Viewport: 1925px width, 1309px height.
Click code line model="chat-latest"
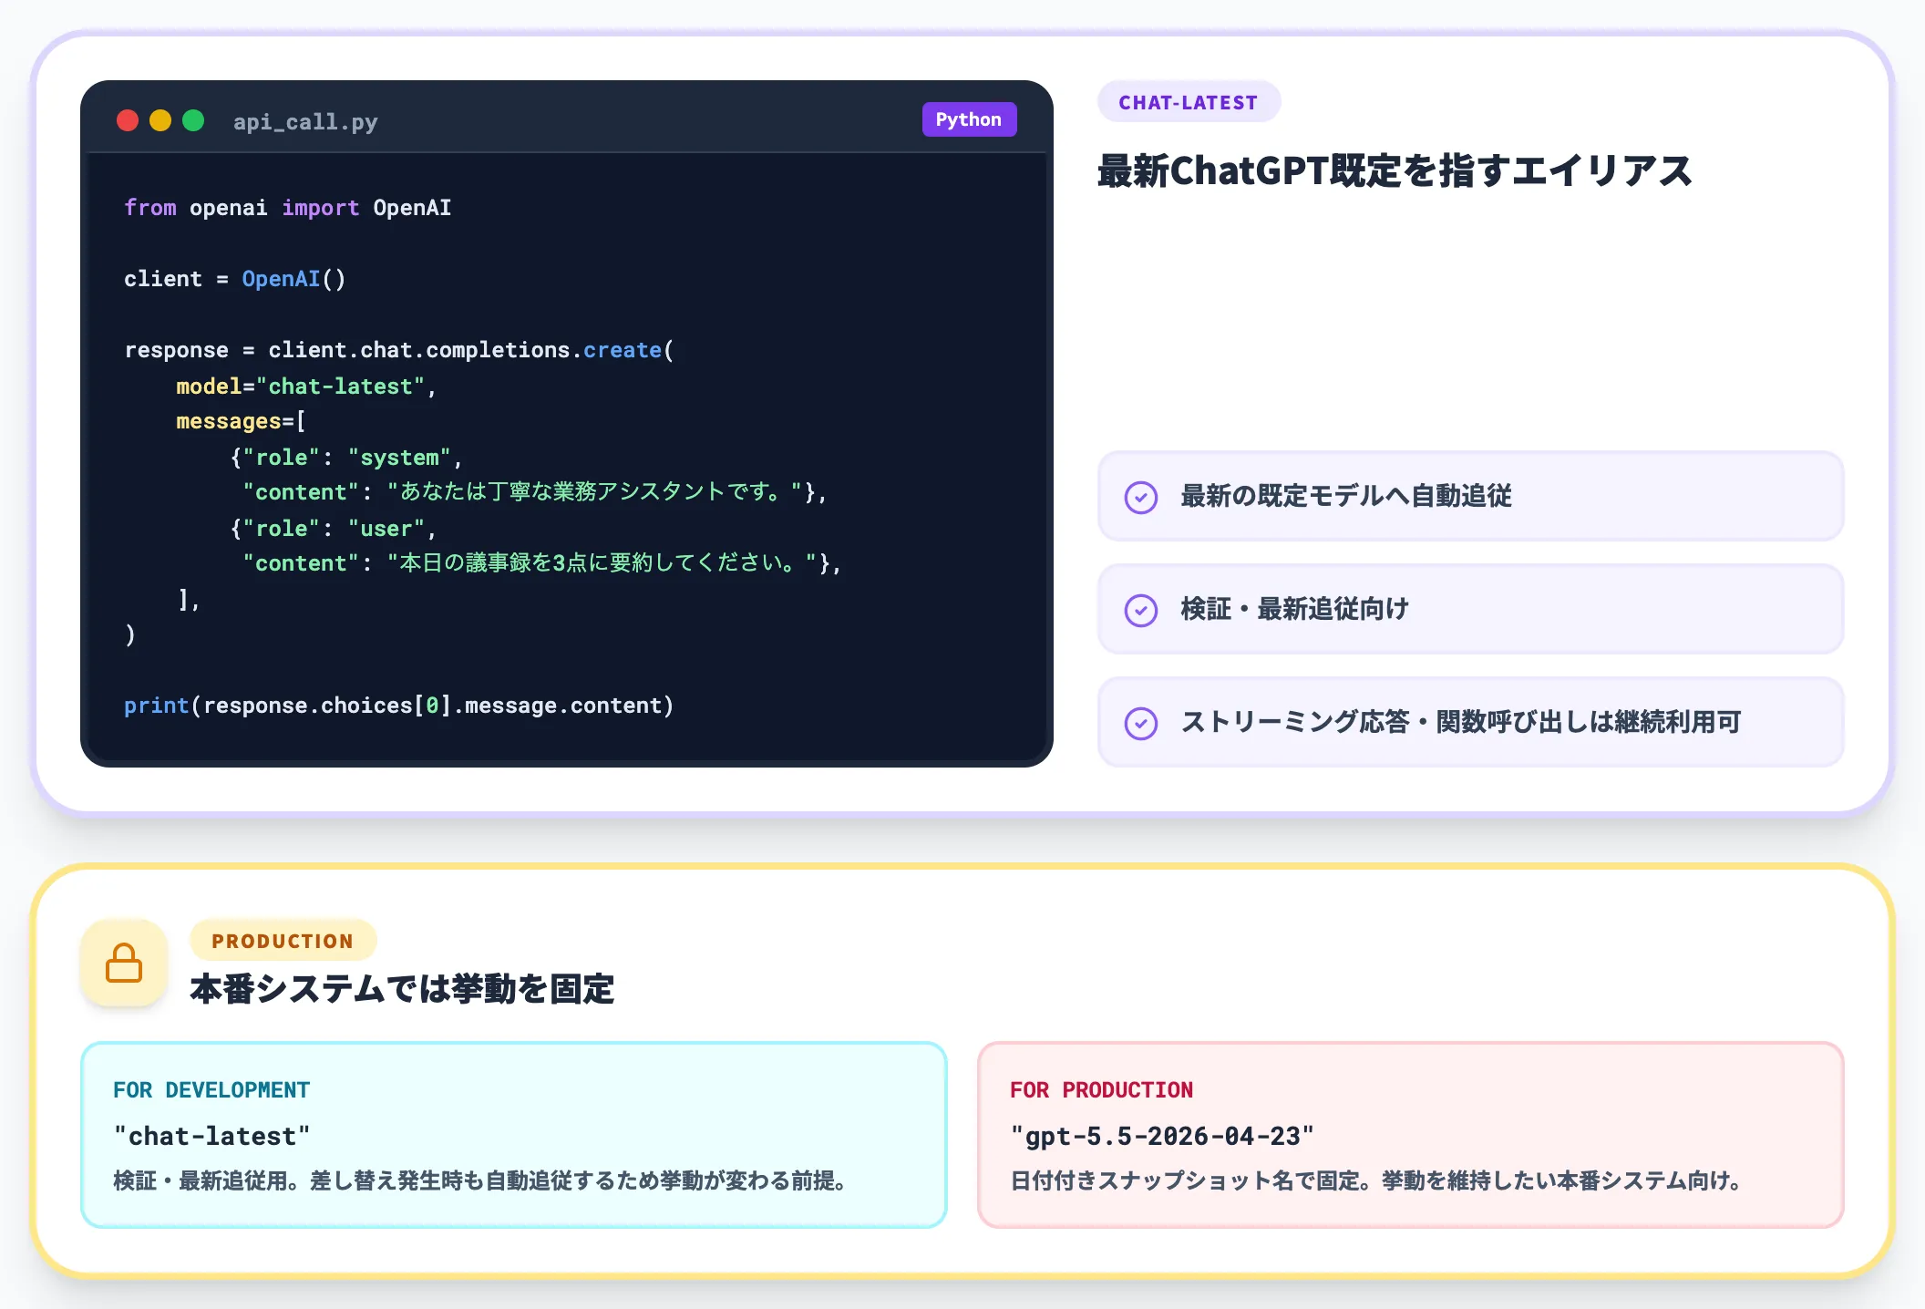(306, 387)
